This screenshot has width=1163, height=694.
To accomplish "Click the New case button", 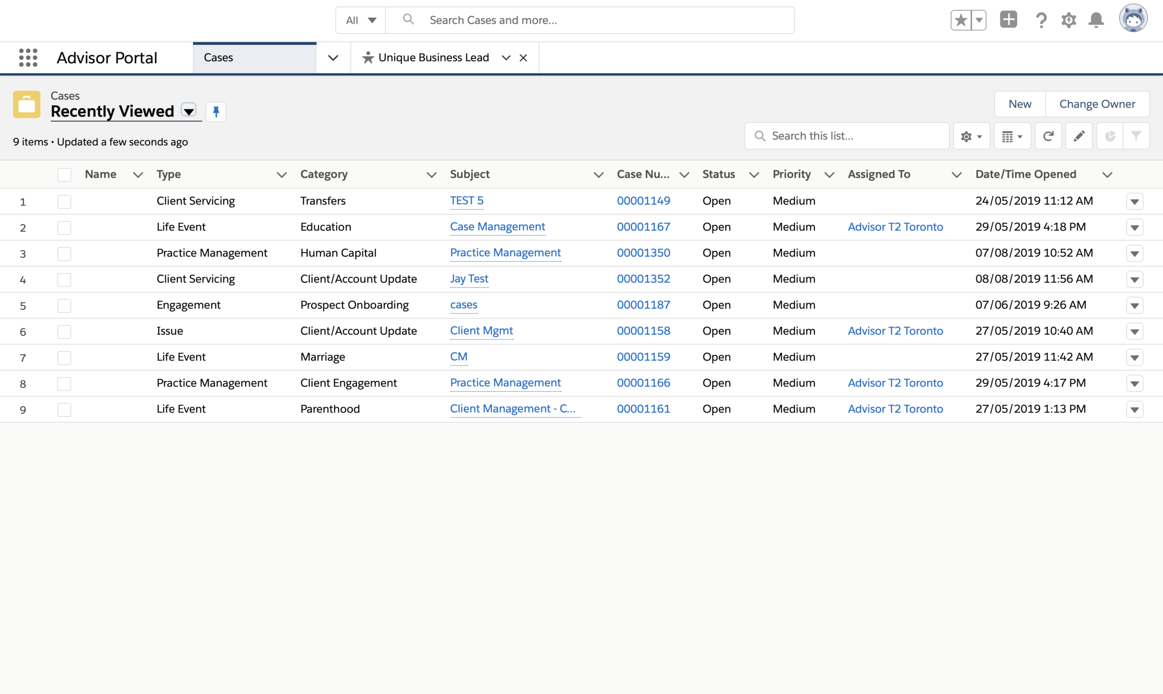I will [x=1019, y=104].
